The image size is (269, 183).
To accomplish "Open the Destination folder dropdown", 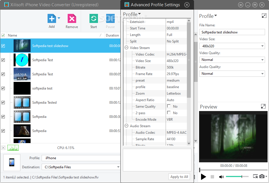I will [118, 167].
